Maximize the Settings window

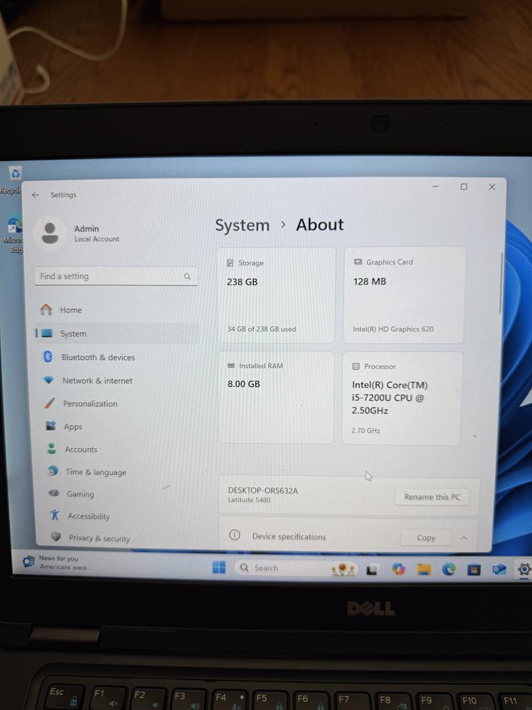tap(464, 187)
